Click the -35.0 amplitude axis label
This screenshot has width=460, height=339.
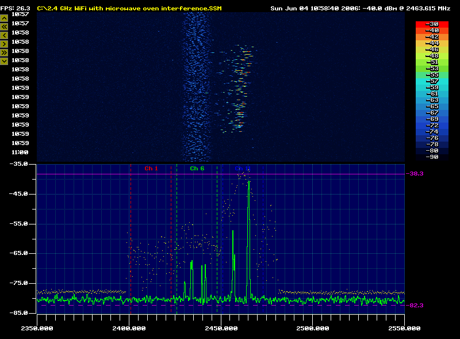[18, 164]
